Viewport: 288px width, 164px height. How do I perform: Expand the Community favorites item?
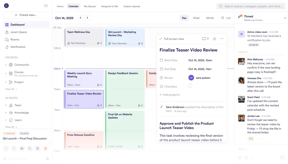(6, 65)
